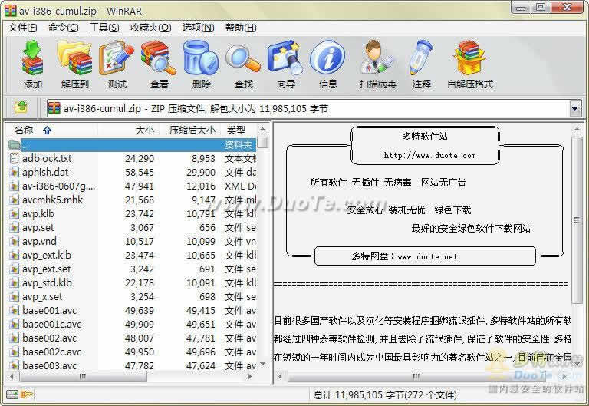Viewport: 589px width, 406px height.
Task: Click file list scroll up arrow
Action: click(263, 129)
